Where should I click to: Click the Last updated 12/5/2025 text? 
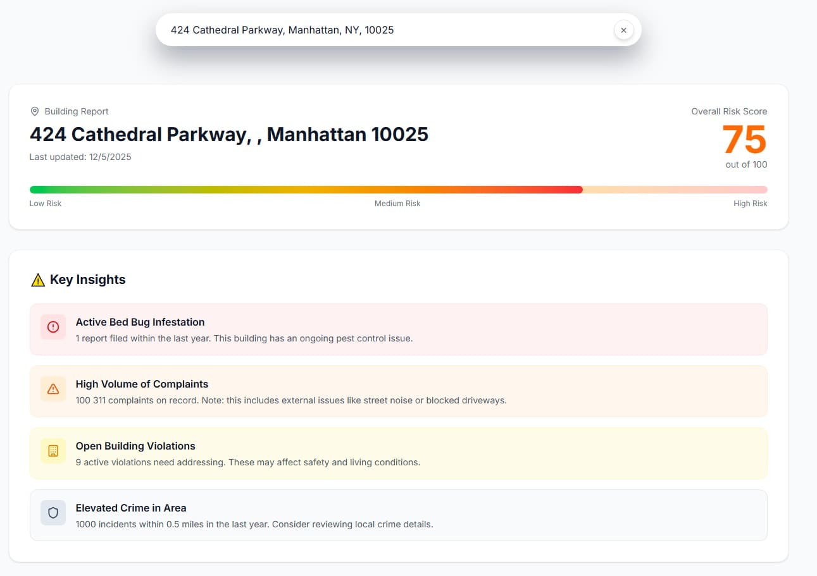point(80,157)
